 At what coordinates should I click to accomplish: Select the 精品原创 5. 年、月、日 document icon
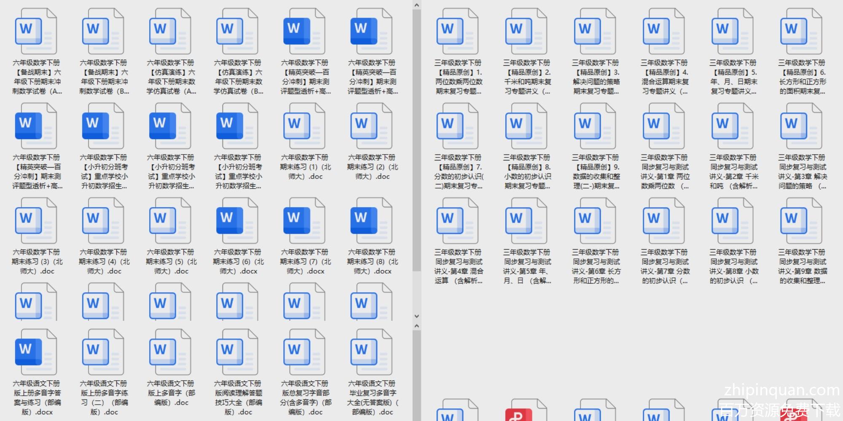coord(733,32)
